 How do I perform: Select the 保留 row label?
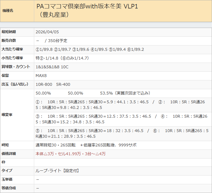(5, 76)
